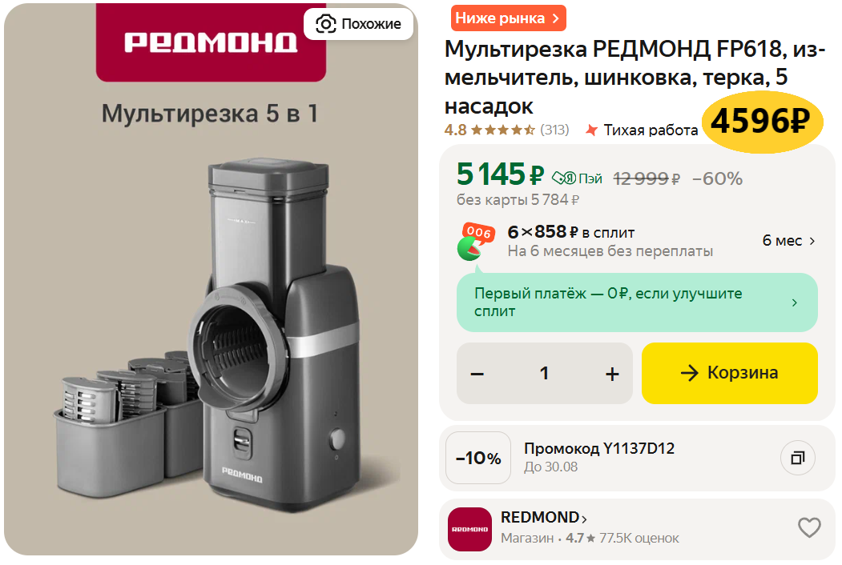Click the red Тихая работа star icon

point(591,130)
